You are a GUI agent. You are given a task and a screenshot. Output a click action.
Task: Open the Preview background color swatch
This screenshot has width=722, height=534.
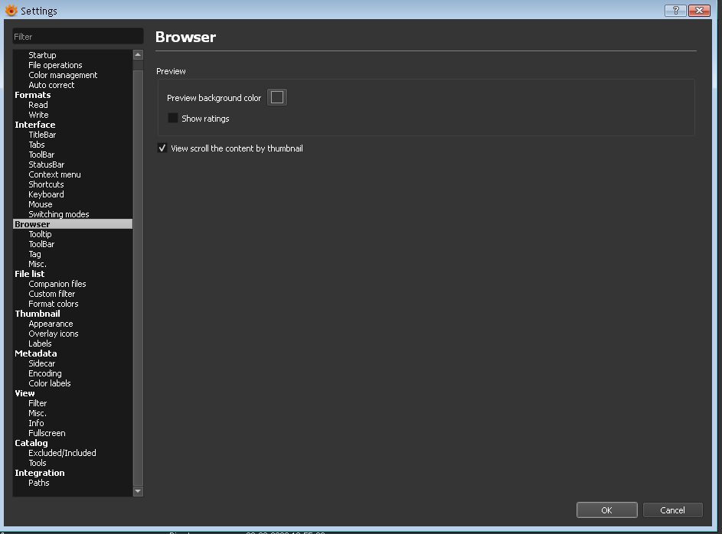coord(277,97)
